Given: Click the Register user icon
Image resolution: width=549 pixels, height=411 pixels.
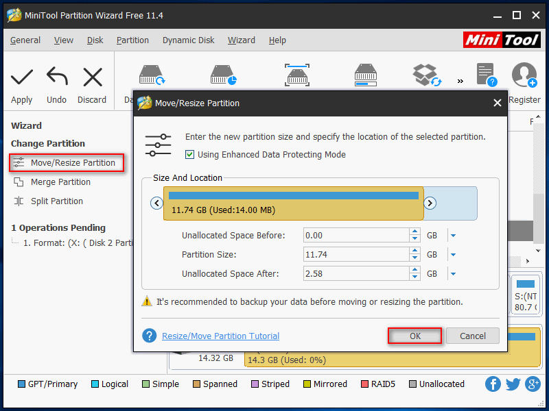Looking at the screenshot, I should tap(524, 75).
